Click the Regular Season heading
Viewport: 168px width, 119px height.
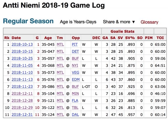click(28, 21)
